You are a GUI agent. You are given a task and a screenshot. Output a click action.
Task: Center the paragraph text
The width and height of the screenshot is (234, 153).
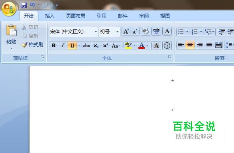[x=190, y=45]
